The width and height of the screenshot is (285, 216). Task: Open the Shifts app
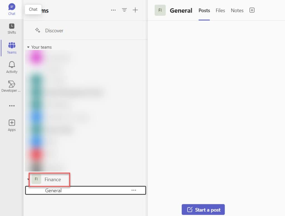pos(12,29)
